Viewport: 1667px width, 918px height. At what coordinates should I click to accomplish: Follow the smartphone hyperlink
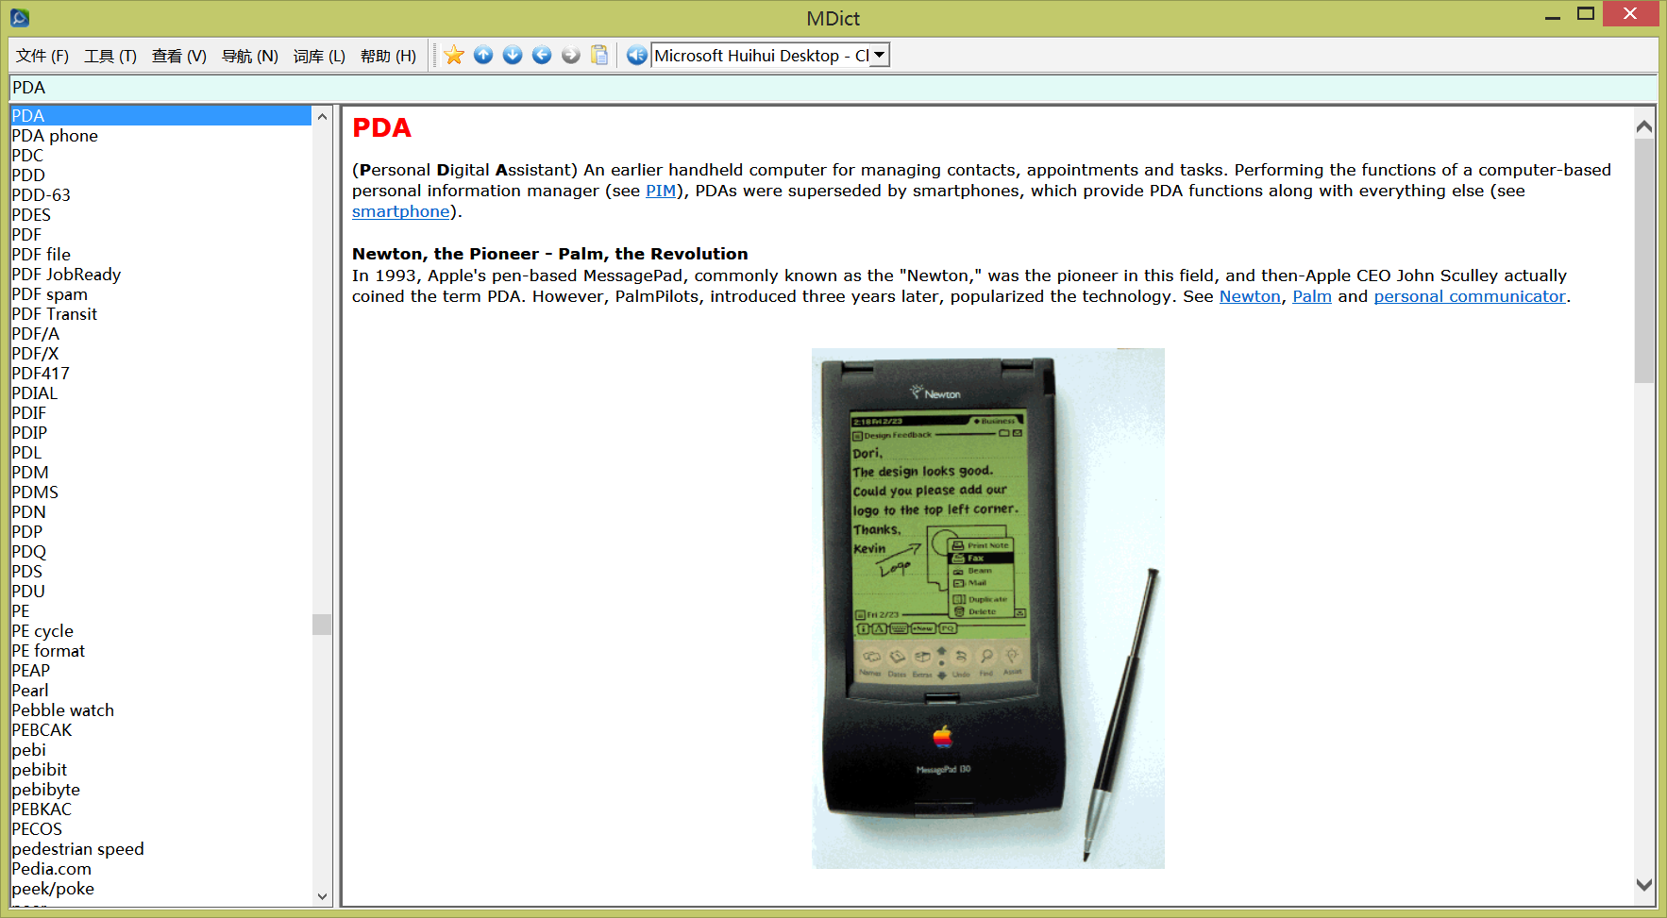(x=401, y=211)
